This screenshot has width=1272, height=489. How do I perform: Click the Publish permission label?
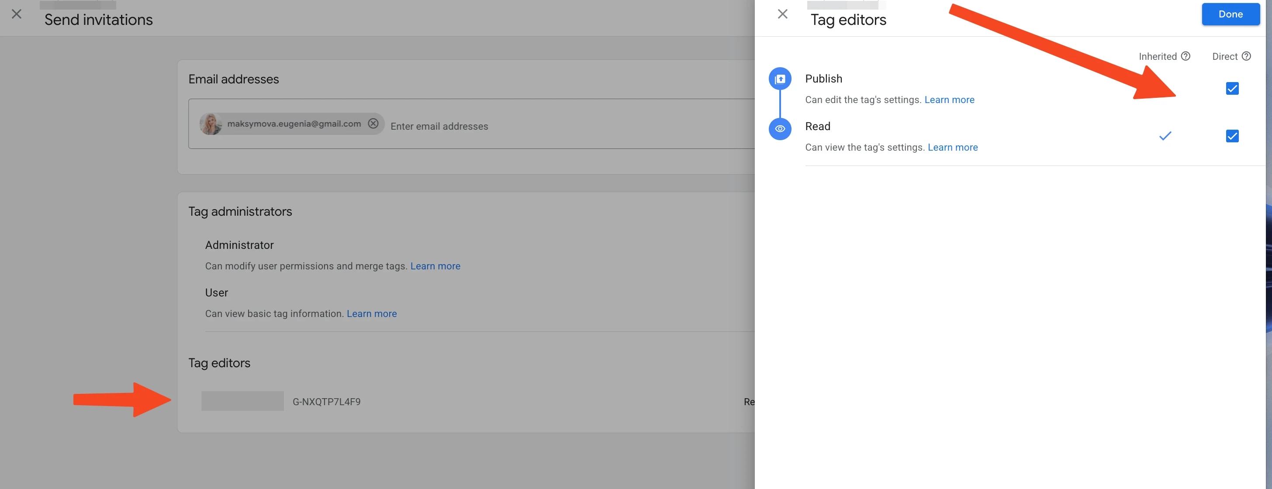(x=824, y=79)
